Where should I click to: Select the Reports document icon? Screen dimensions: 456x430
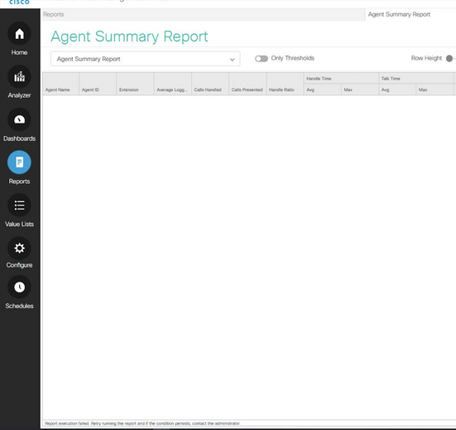coord(19,162)
